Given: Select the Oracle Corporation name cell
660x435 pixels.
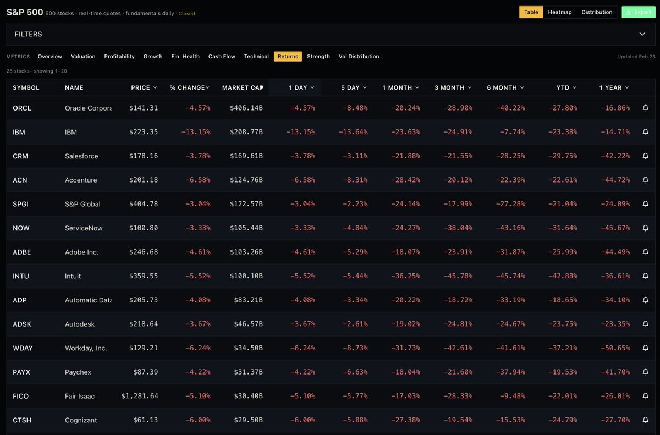Looking at the screenshot, I should [x=88, y=108].
